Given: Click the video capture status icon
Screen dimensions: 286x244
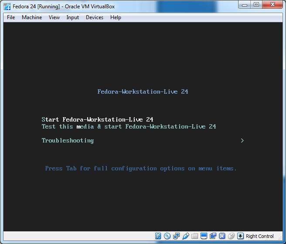Looking at the screenshot, I should pos(213,236).
